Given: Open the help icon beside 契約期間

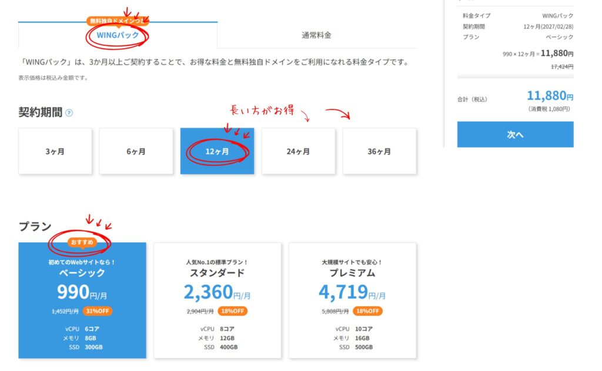Looking at the screenshot, I should (x=69, y=113).
